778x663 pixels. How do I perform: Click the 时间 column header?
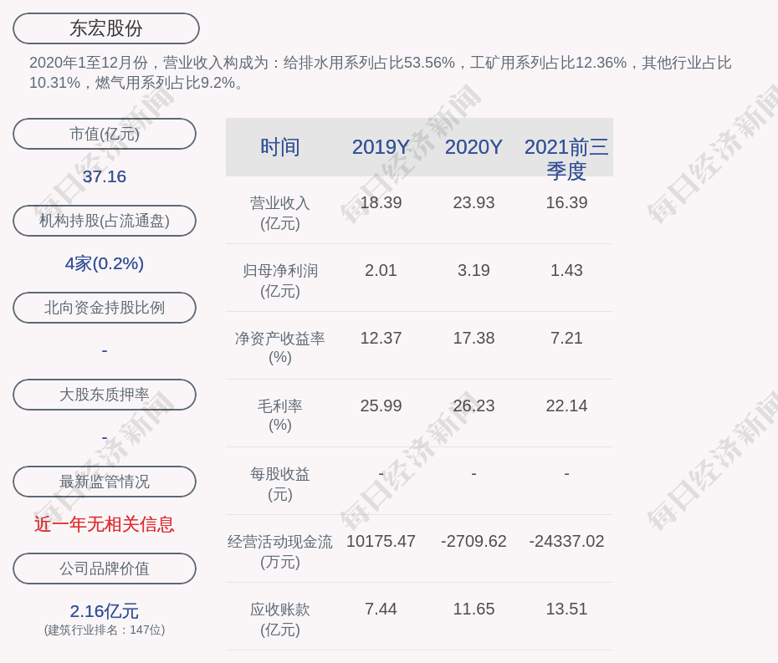[x=280, y=147]
